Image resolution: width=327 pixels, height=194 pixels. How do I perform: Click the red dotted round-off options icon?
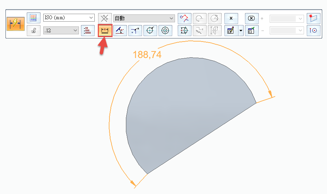coord(88,31)
